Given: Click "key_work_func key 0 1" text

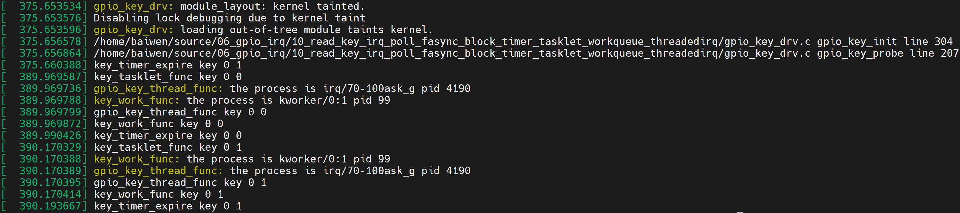Looking at the screenshot, I should pyautogui.click(x=158, y=194).
